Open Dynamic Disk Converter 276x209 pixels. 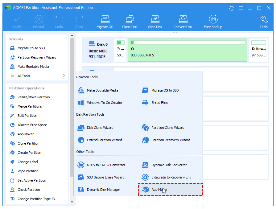pyautogui.click(x=164, y=165)
